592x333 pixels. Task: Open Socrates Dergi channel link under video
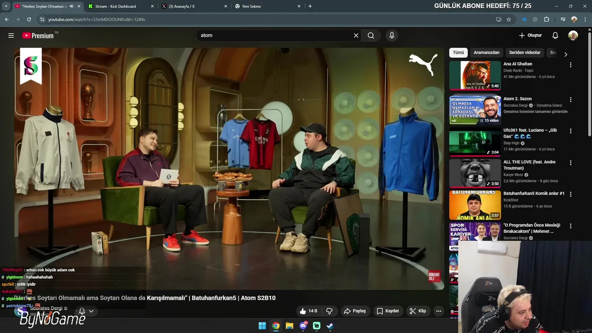[46, 308]
